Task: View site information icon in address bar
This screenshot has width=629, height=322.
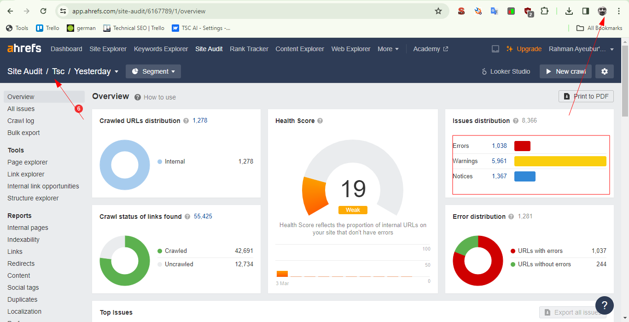Action: (63, 11)
